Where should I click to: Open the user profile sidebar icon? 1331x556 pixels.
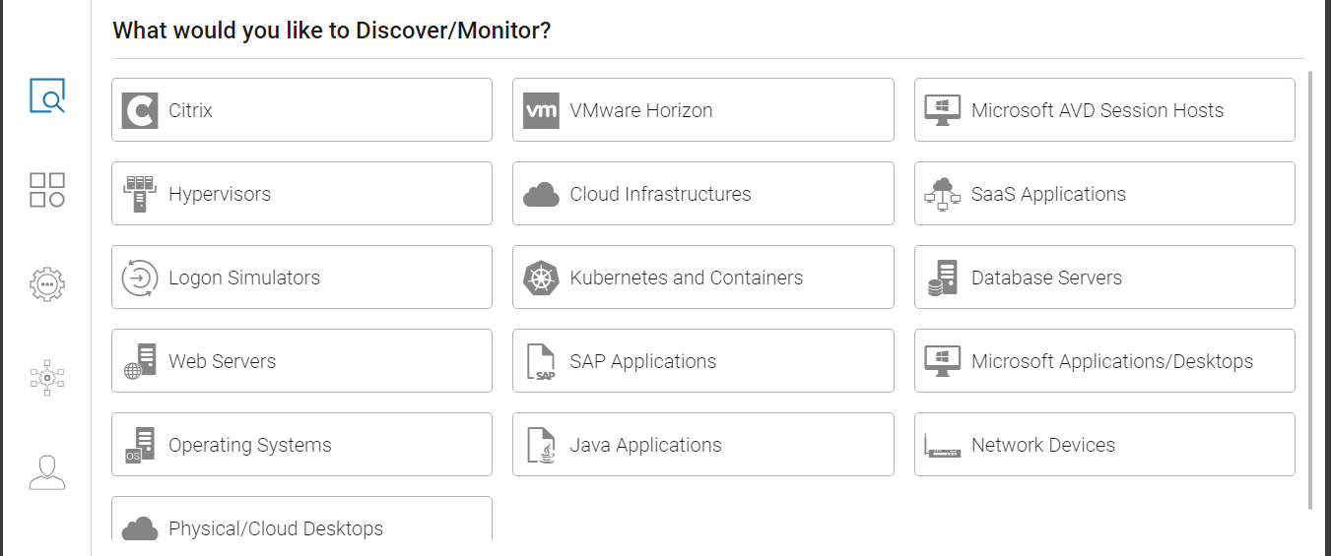(x=46, y=472)
